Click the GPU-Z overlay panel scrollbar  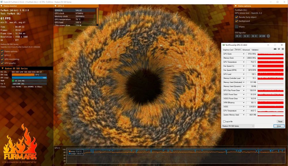pyautogui.click(x=97, y=16)
